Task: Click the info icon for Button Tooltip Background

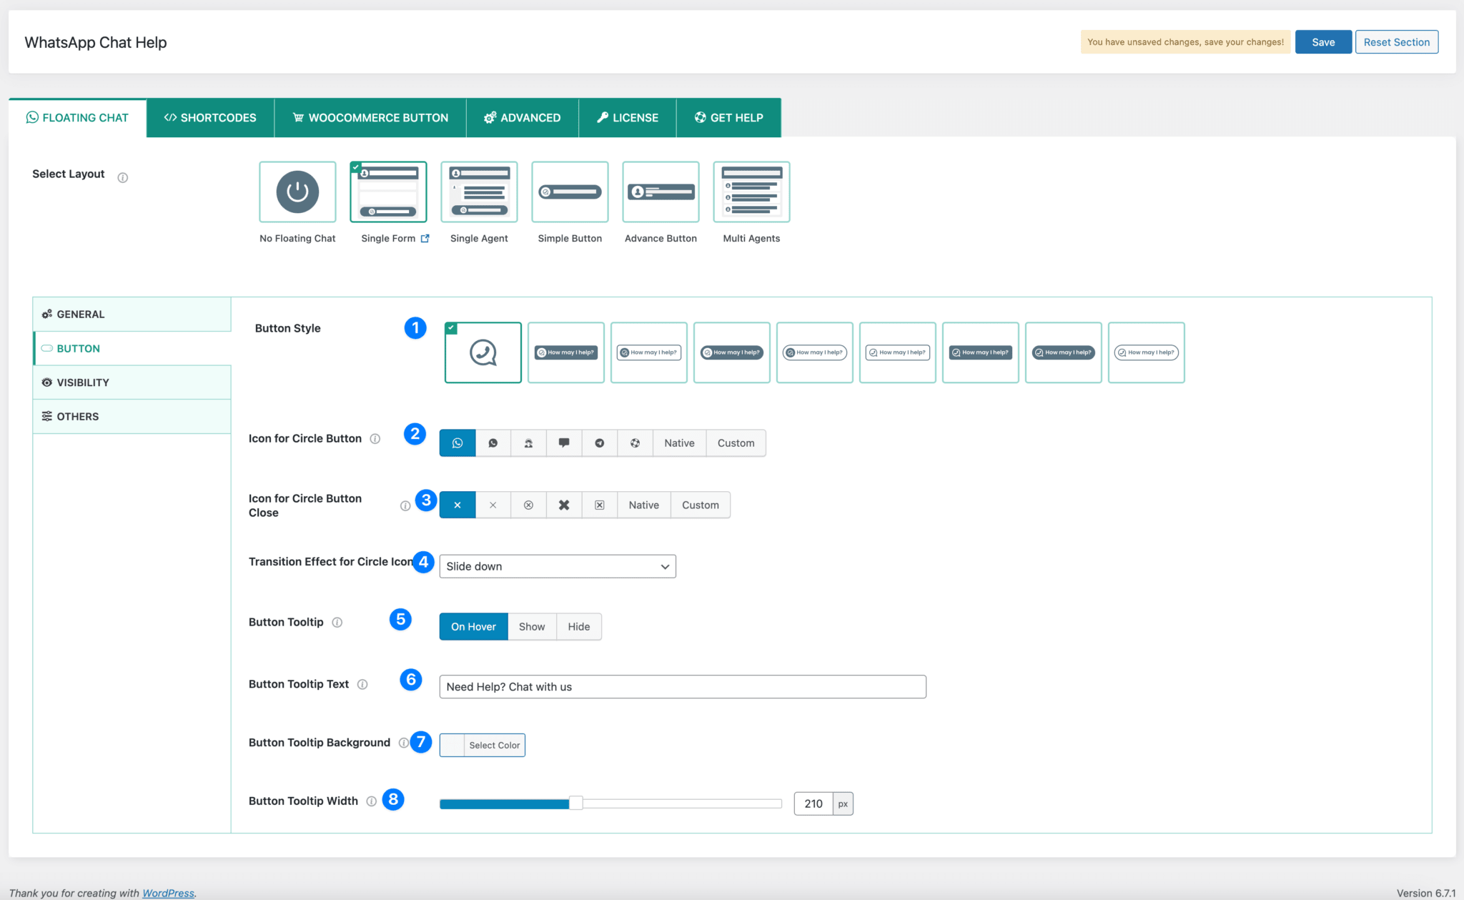Action: pyautogui.click(x=403, y=743)
